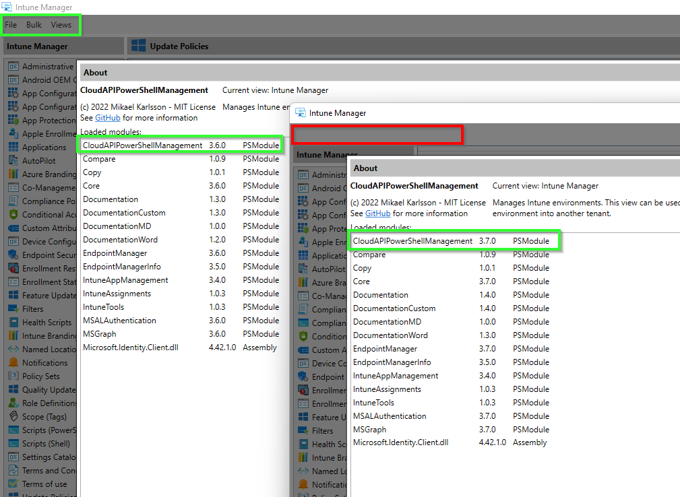Screen dimensions: 680x497
Task: Click the Azure Branding icon in left sidebar
Action: point(13,174)
